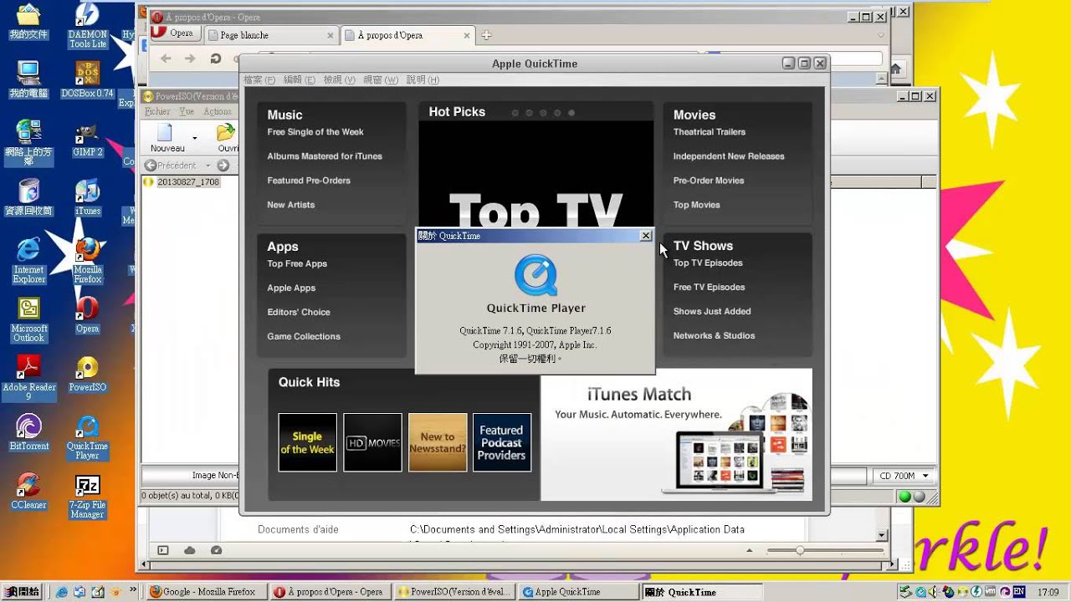
Task: Open Free Single of the Week link
Action: click(x=315, y=132)
